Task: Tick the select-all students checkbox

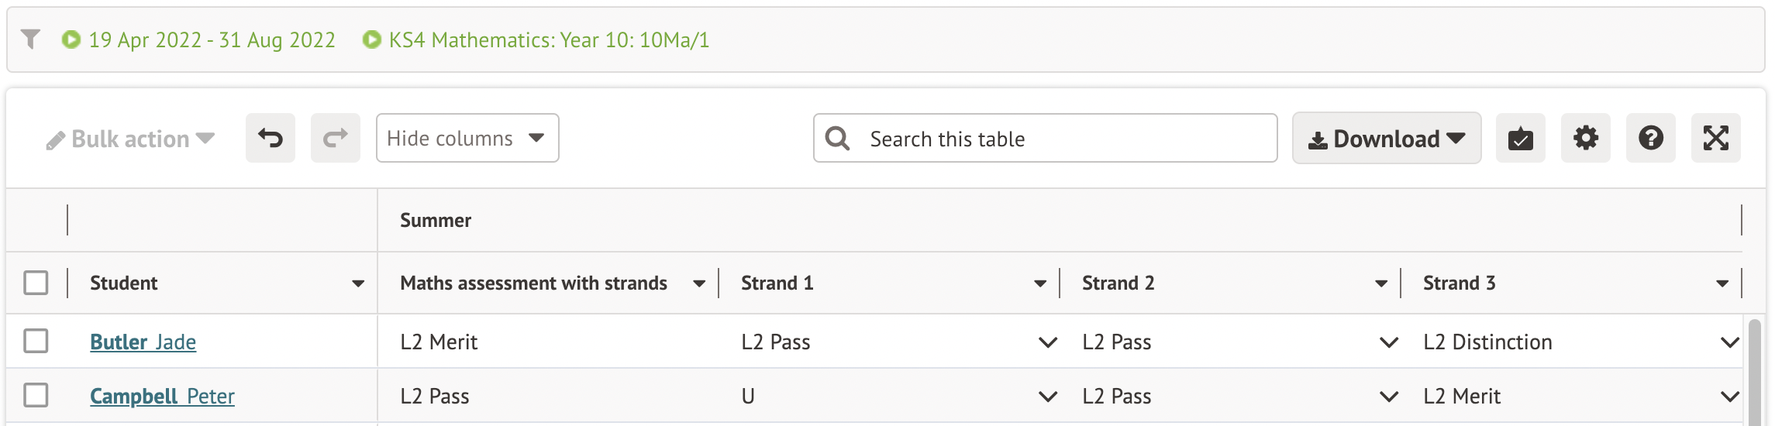Action: click(x=36, y=283)
